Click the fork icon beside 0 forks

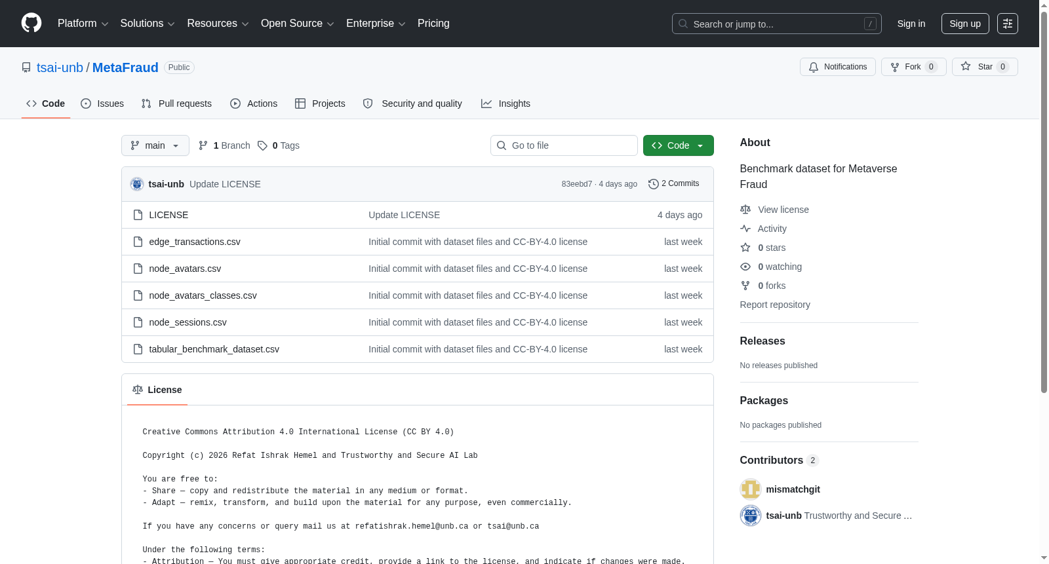[x=745, y=286]
